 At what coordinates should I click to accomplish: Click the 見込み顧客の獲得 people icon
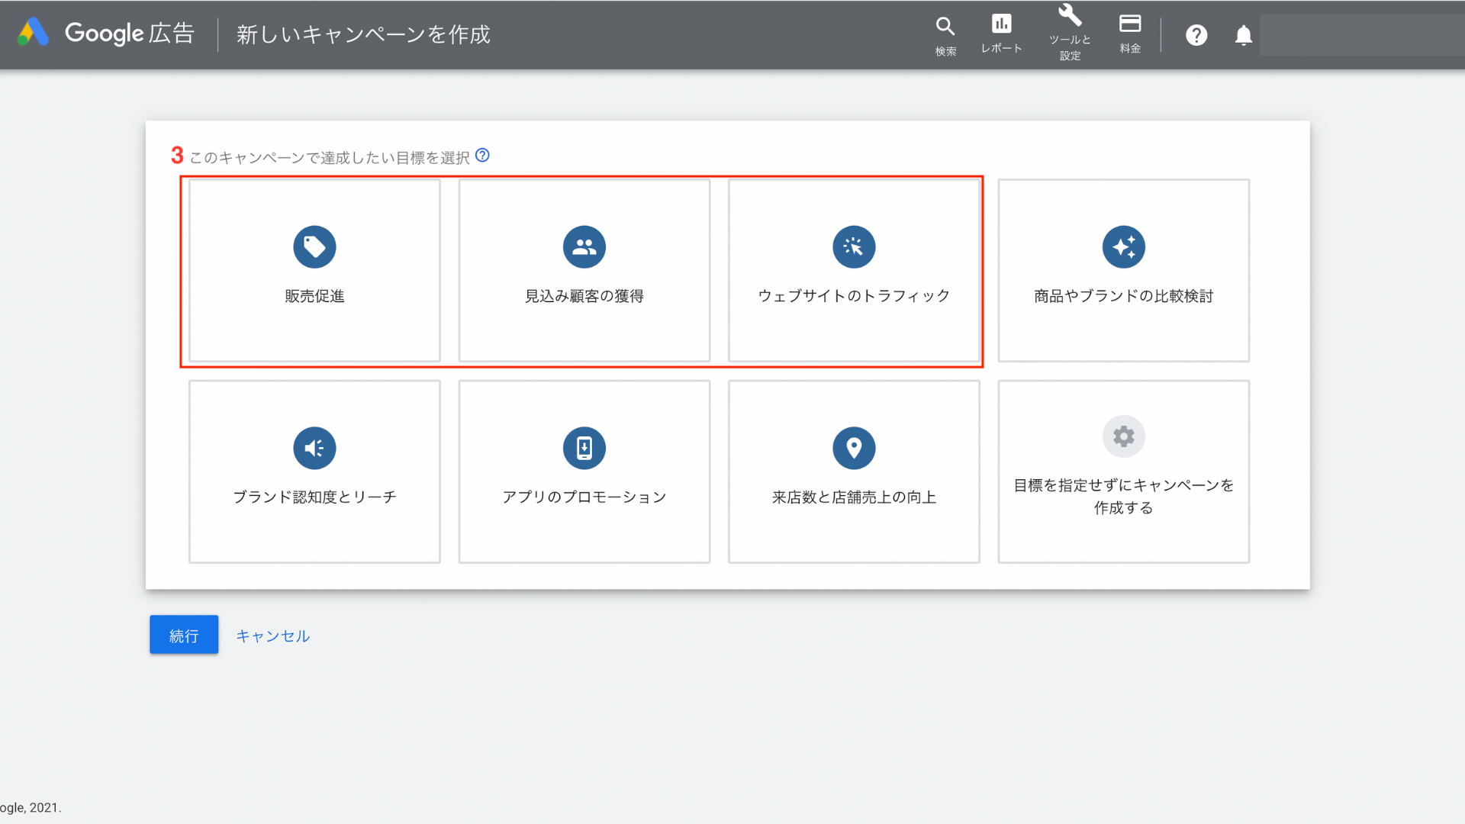pos(584,246)
